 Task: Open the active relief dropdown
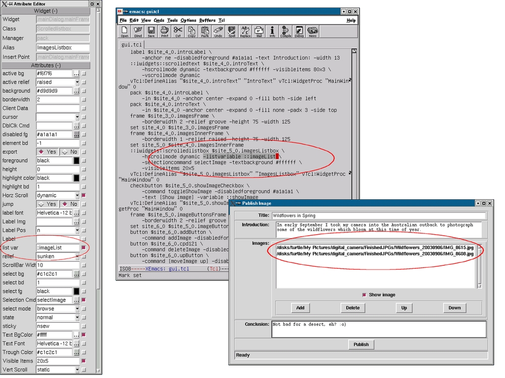point(76,82)
